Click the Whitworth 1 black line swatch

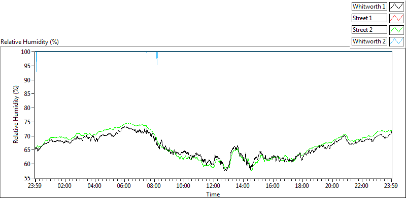396,7
